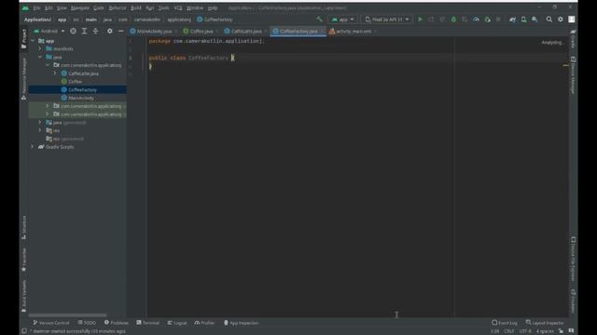Click Expand All in Project panel
Screen dimensions: 597x335
[84, 31]
